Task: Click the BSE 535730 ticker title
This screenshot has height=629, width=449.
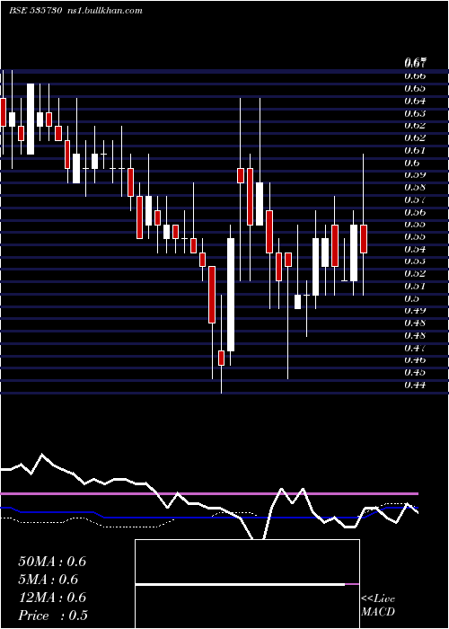Action: 35,11
